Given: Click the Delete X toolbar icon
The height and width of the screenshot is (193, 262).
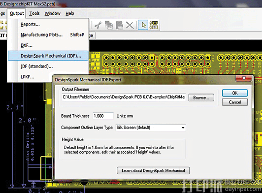Looking at the screenshot, I should (x=130, y=26).
